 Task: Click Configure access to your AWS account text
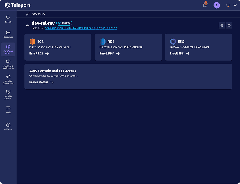53,76
